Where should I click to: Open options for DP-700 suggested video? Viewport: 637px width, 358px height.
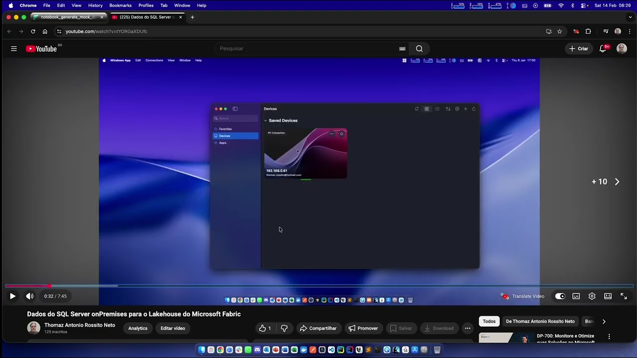point(609,337)
